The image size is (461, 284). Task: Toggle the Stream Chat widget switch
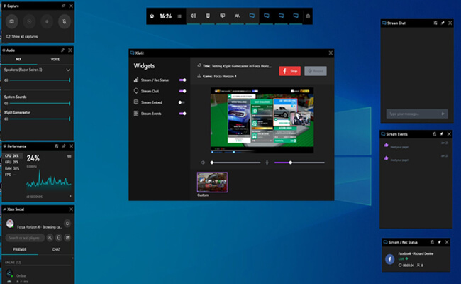tap(182, 91)
